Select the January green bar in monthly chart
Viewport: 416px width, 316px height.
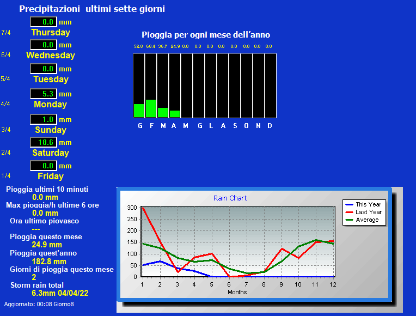click(x=139, y=111)
